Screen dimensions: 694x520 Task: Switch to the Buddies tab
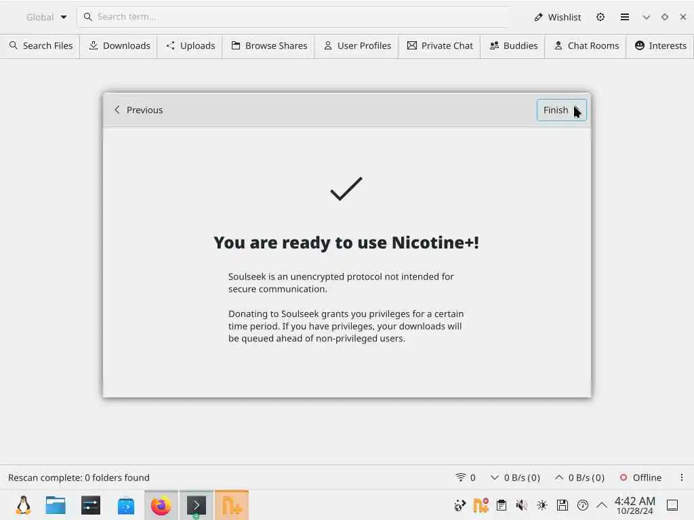[514, 45]
